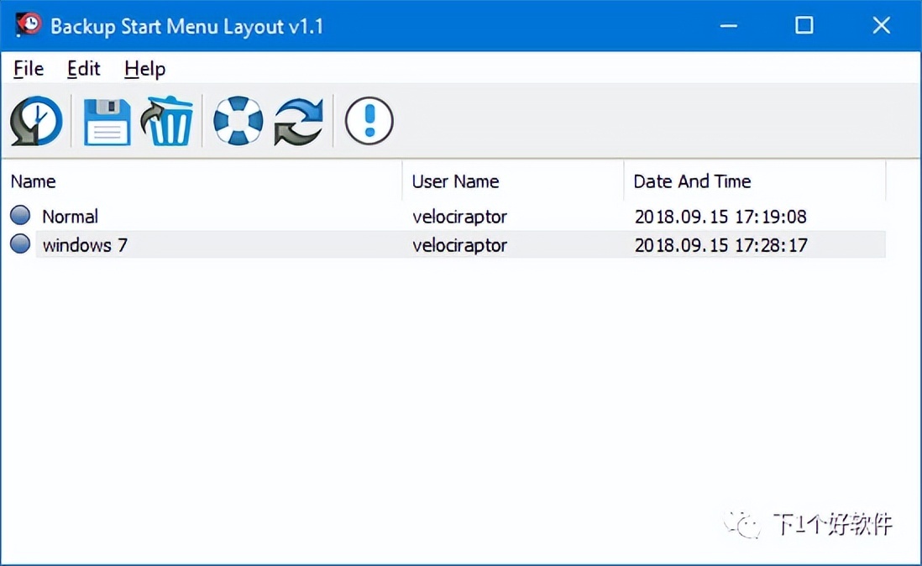Click the exclamation mark about icon
922x566 pixels.
369,122
